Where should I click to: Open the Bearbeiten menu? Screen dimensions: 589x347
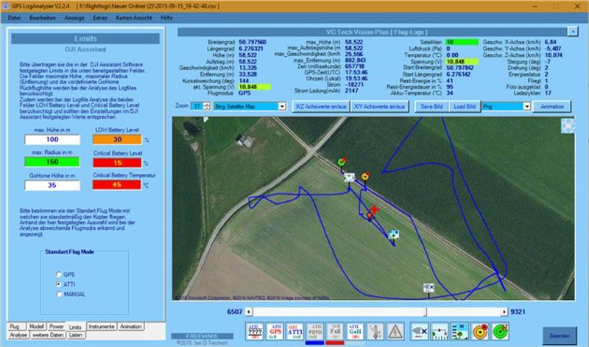tap(43, 18)
